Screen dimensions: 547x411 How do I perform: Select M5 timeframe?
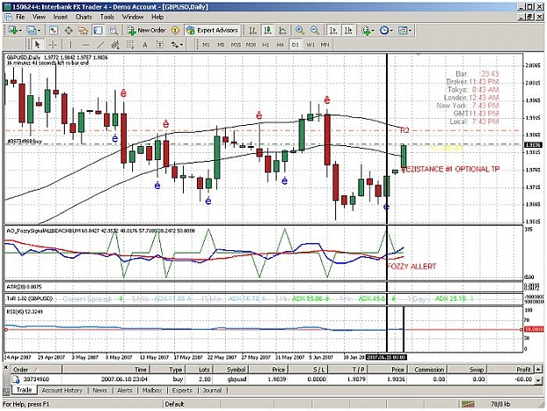click(221, 45)
